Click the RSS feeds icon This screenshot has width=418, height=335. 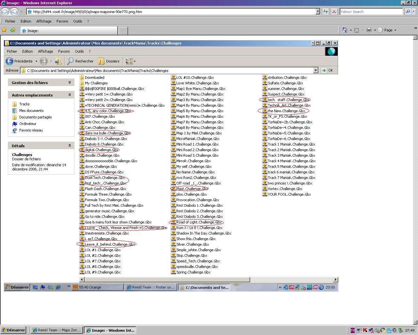[357, 30]
